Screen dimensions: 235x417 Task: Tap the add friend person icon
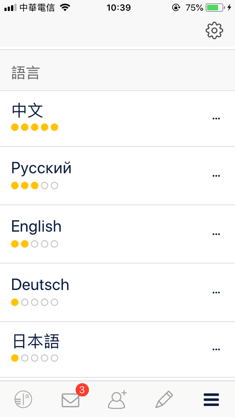pos(117,399)
